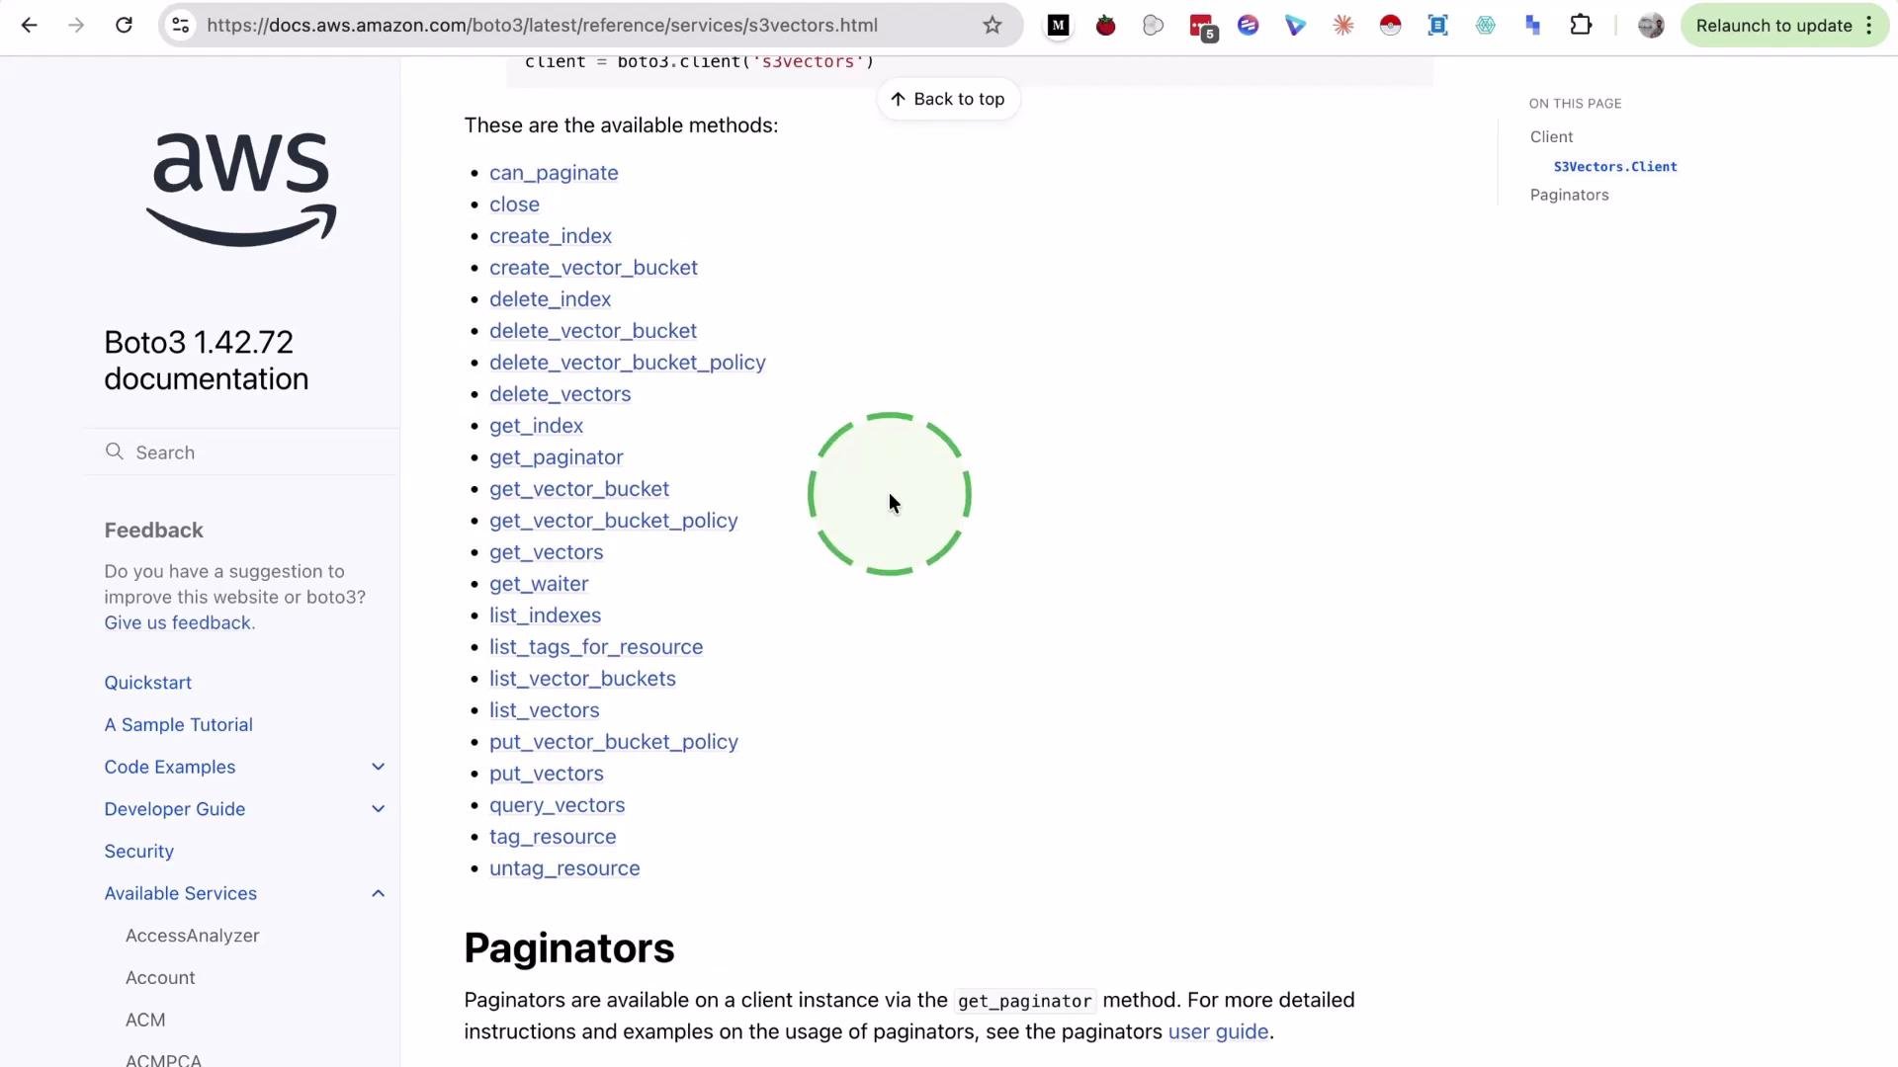Open the Quickstart sidebar link

[x=148, y=683]
